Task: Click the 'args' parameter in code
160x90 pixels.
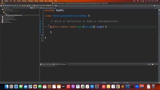Action: [x=99, y=27]
